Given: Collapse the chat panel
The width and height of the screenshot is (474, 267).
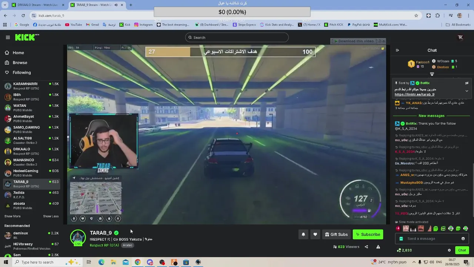Looking at the screenshot, I should click(x=397, y=50).
